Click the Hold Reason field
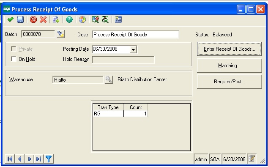Screen dimensions: 268x167 pos(123,60)
